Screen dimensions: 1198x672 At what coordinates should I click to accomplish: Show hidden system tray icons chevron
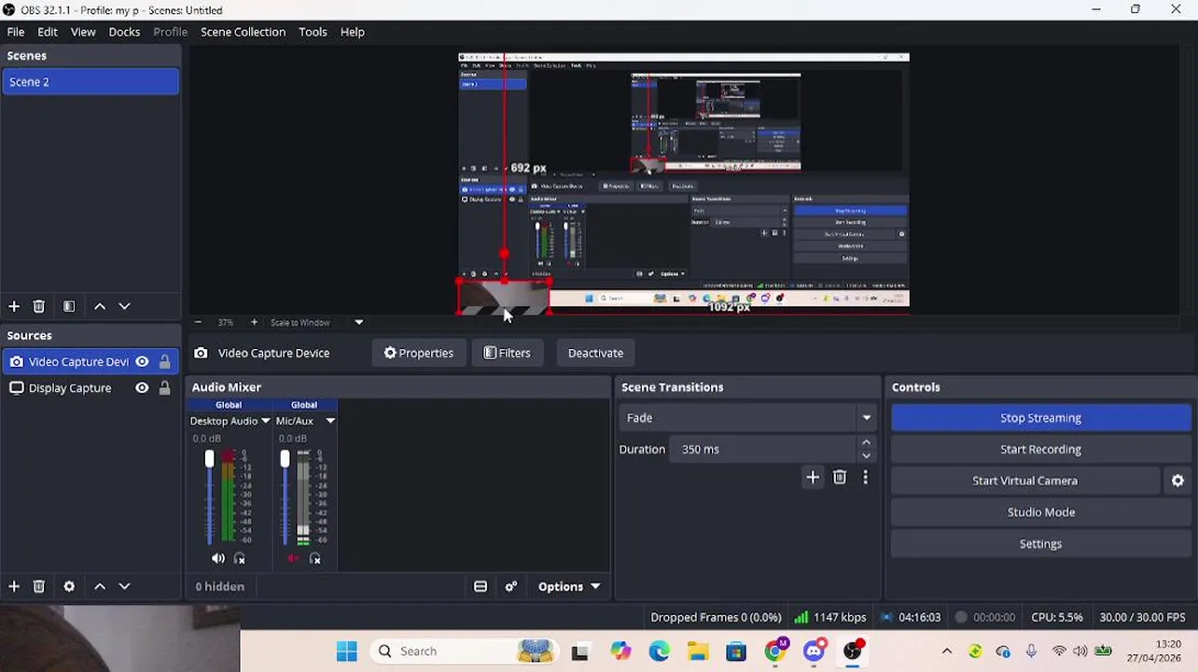tap(947, 651)
